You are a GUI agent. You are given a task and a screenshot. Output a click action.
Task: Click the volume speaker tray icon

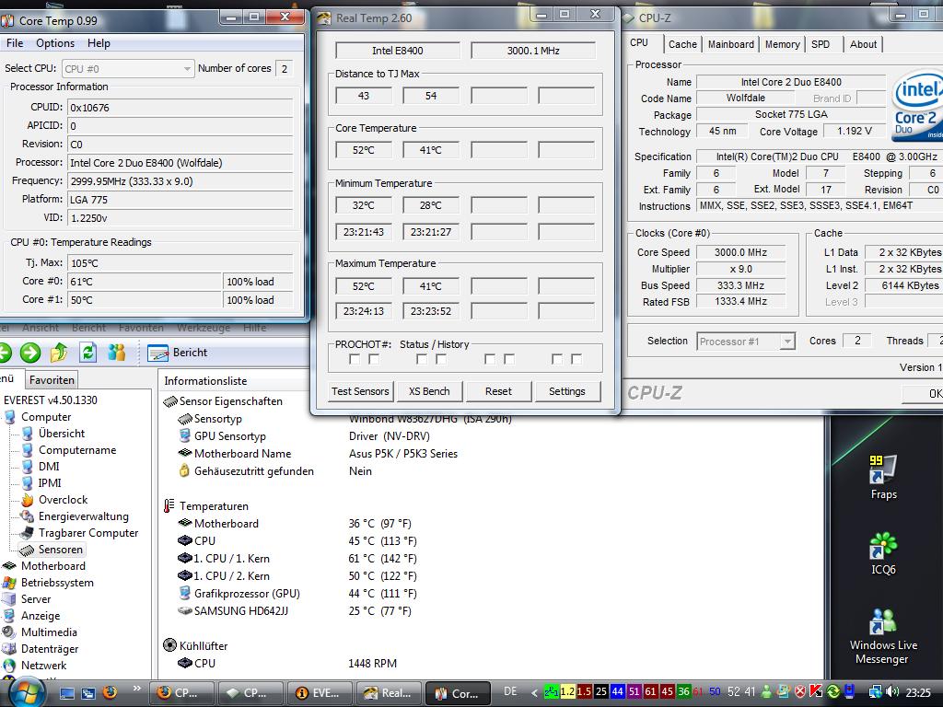tap(892, 692)
